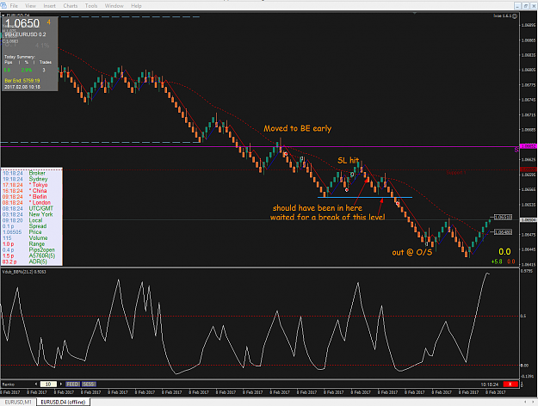Open the File menu
Image resolution: width=538 pixels, height=406 pixels.
coord(14,6)
